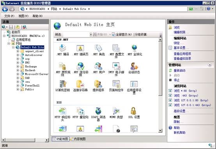Screen dimensions: 216x149
Task: Click the 停止 action link
Action: click(177, 80)
